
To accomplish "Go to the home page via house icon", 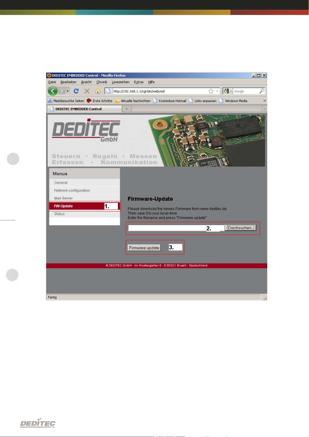I will point(98,91).
